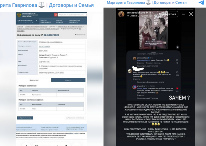The image size is (206, 146).
Task: Click the story progress bar at top
Action: [x=156, y=9]
